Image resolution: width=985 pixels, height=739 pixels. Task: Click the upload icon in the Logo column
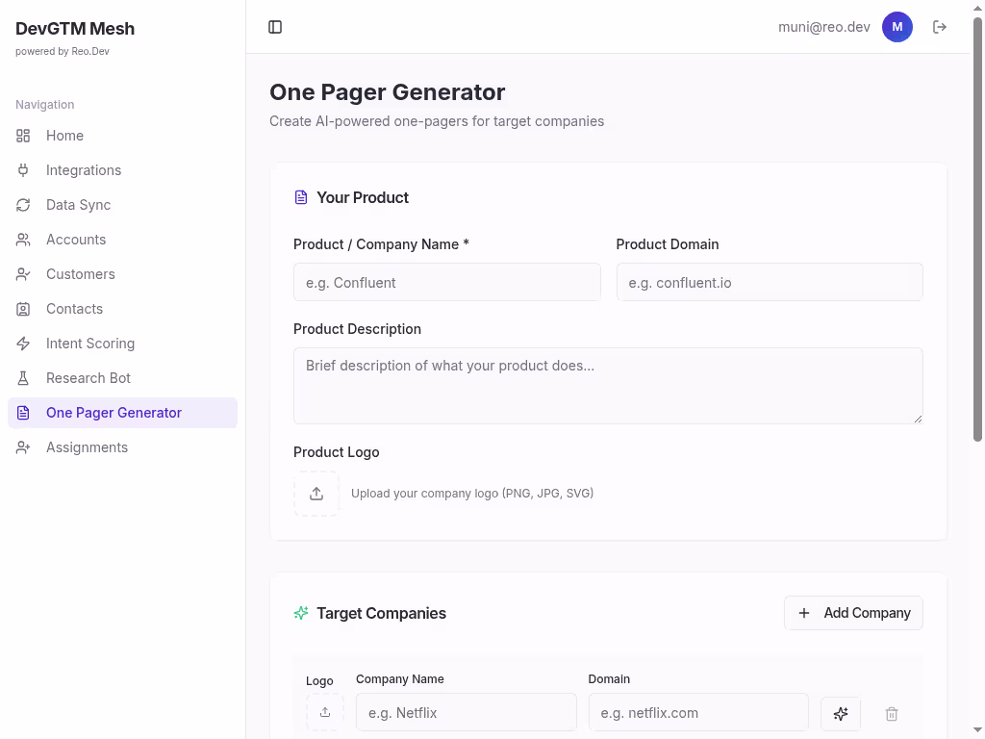click(x=325, y=712)
